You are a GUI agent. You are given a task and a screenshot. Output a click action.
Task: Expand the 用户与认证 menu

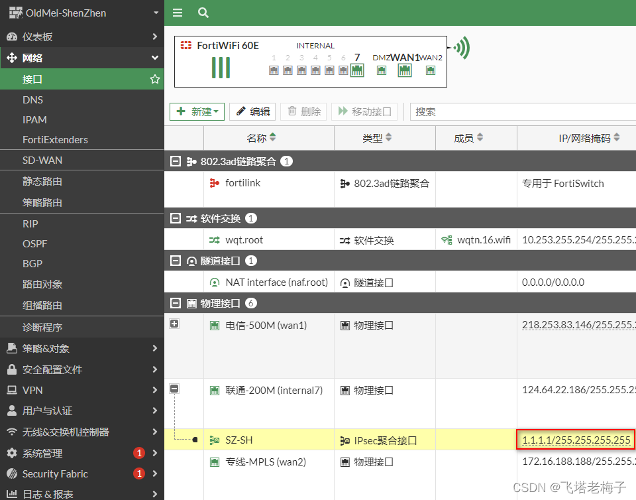[82, 410]
